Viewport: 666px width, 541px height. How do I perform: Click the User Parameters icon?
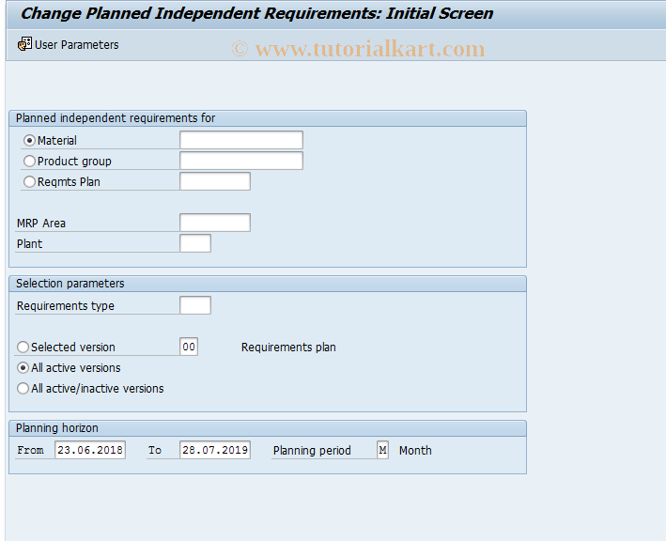(24, 44)
